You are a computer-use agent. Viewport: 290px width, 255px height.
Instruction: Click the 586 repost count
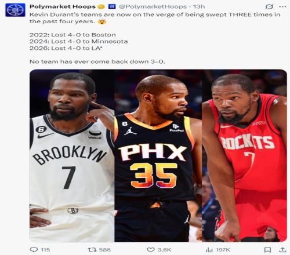coord(105,250)
